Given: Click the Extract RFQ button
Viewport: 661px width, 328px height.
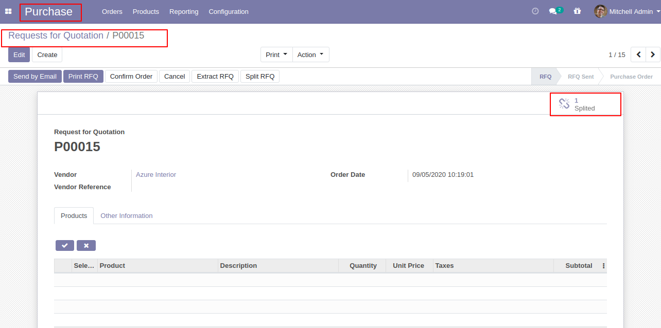Looking at the screenshot, I should pyautogui.click(x=215, y=77).
